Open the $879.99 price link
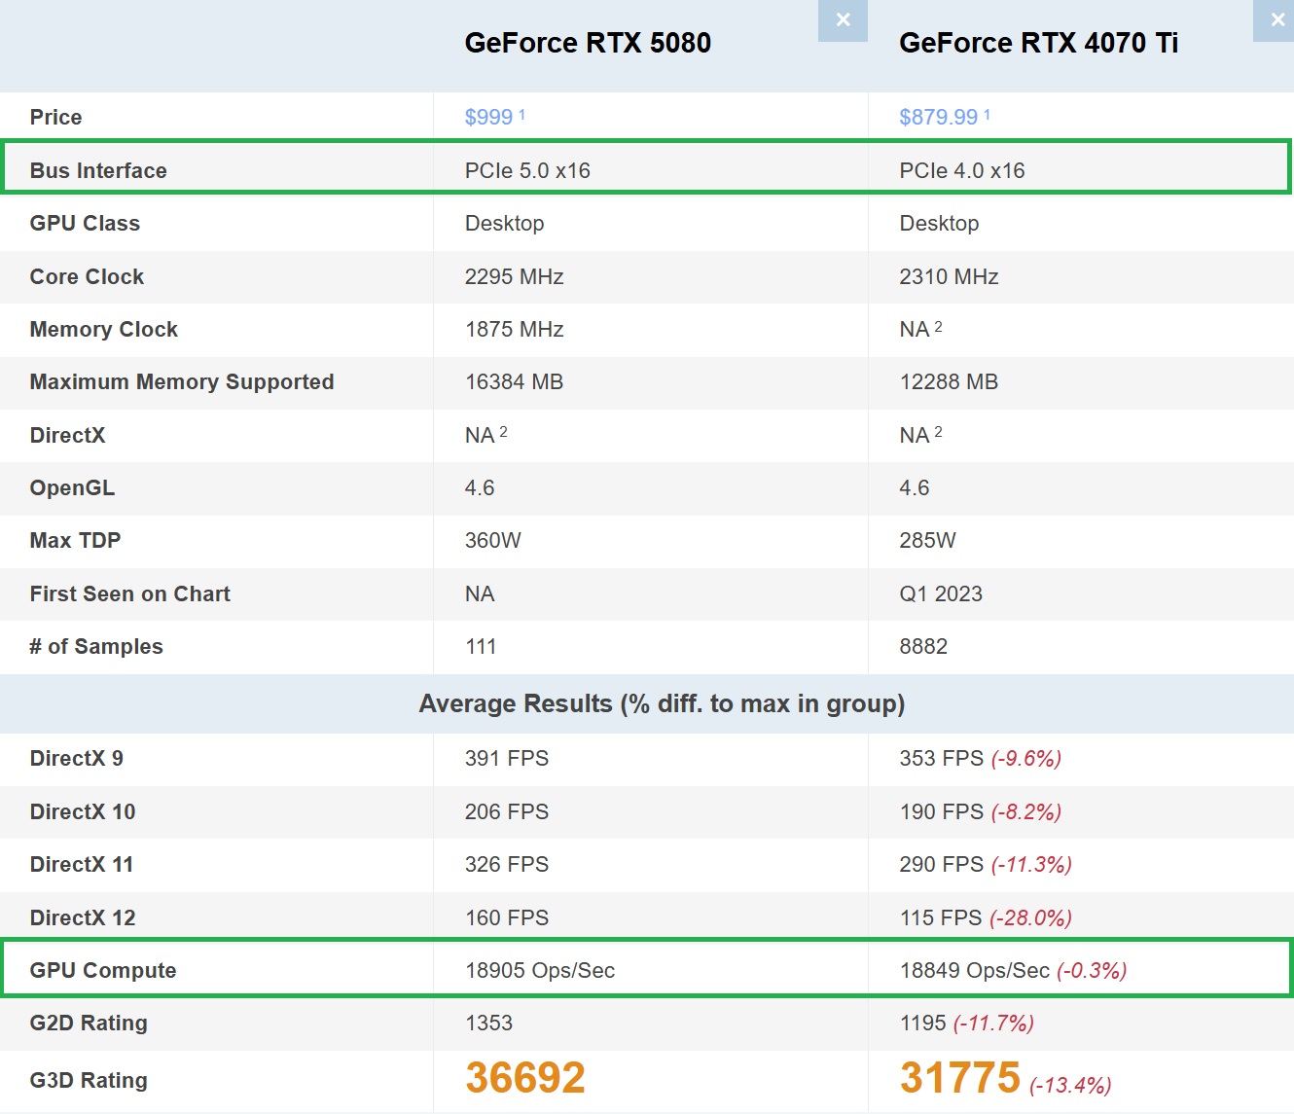Screen dimensions: 1294x1114 [938, 118]
